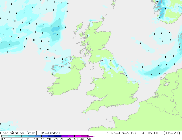This screenshot has width=182, height=140.
Task: Click the 'Precipitation' title text
Action: point(12,133)
